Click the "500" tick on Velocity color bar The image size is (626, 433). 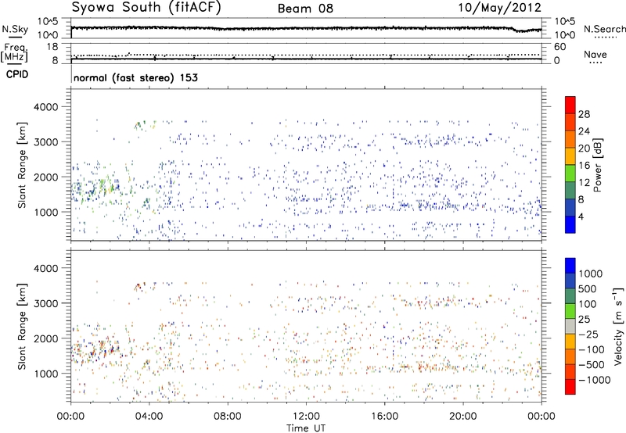pyautogui.click(x=588, y=288)
